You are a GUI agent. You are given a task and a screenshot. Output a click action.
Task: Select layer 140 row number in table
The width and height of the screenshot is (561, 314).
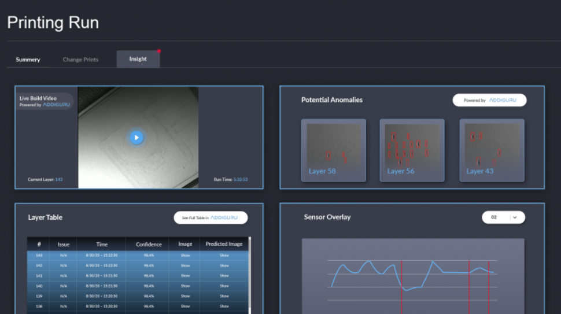coord(39,286)
